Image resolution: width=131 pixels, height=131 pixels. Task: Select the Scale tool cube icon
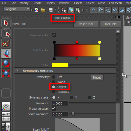[6, 73]
